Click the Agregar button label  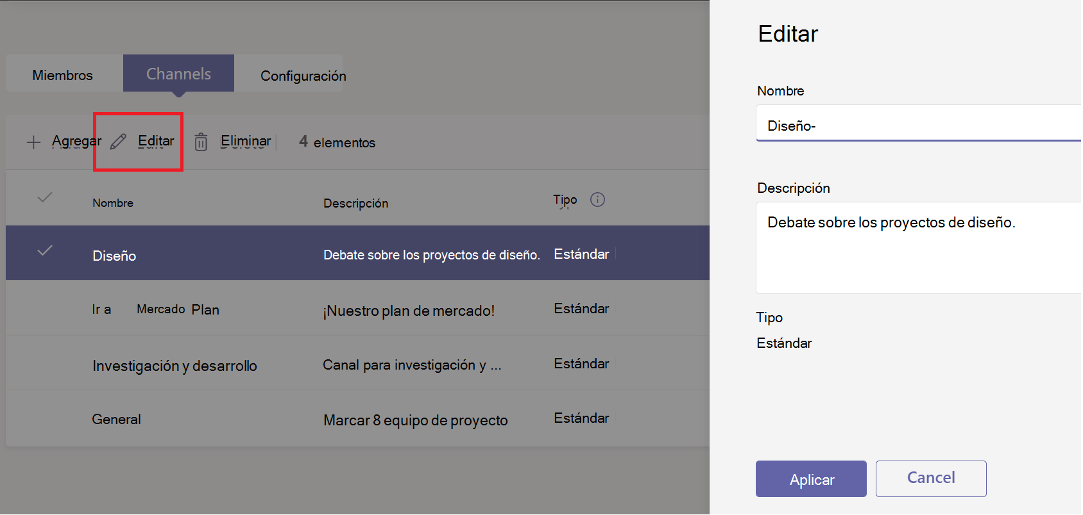tap(76, 141)
